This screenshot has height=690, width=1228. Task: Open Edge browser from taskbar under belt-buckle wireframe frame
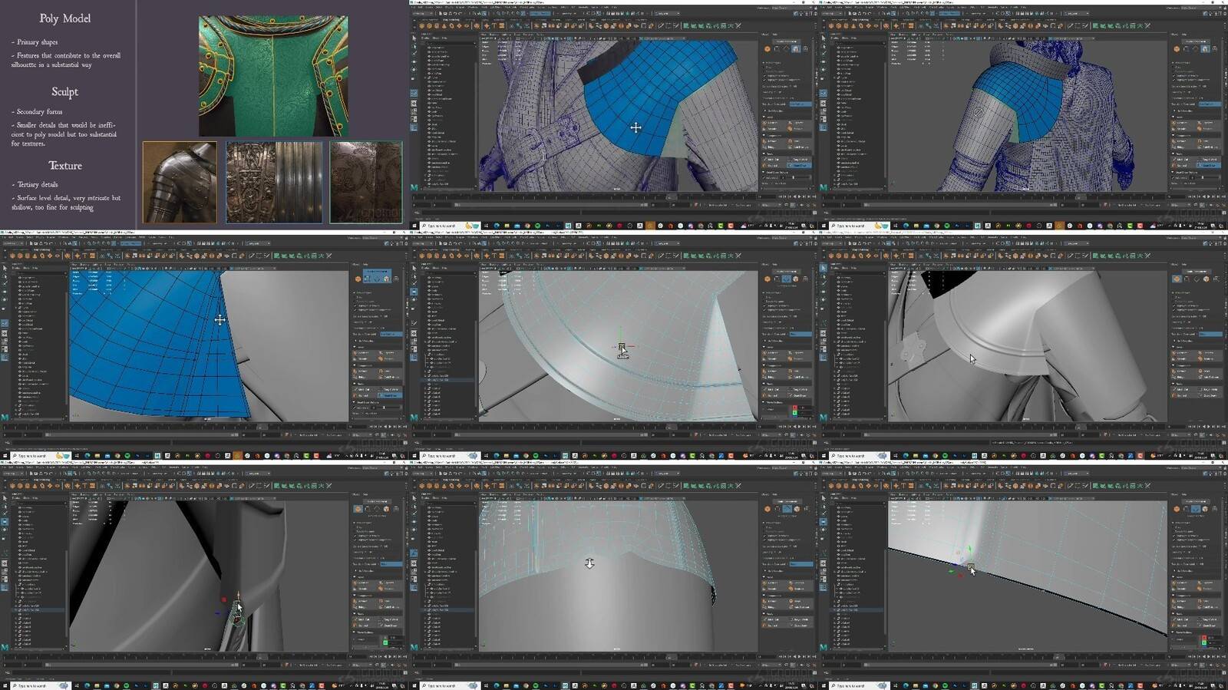coord(497,226)
